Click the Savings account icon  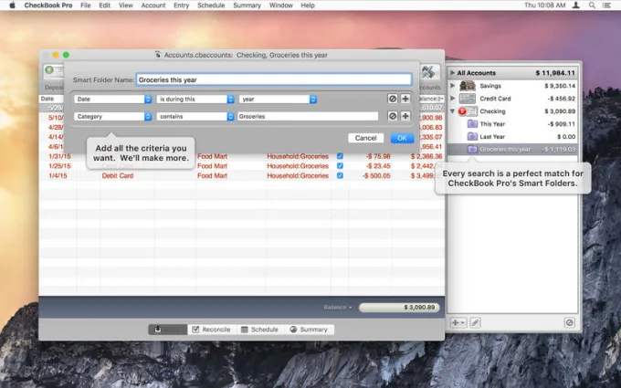(468, 86)
